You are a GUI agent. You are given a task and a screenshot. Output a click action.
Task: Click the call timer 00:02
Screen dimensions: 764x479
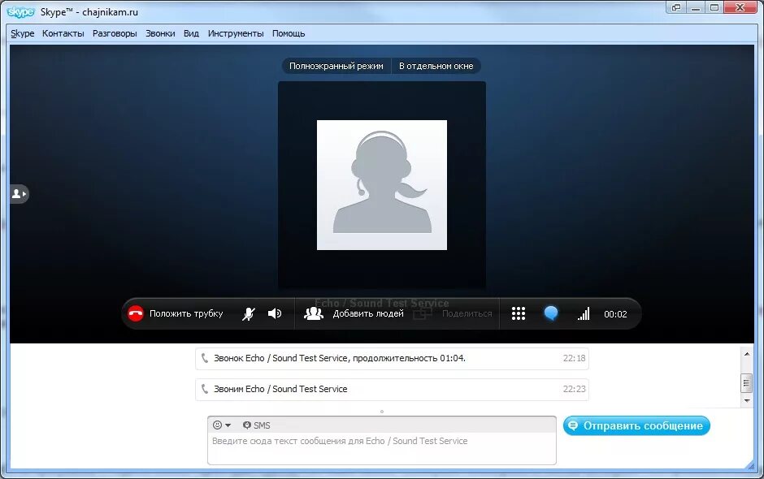click(x=615, y=314)
